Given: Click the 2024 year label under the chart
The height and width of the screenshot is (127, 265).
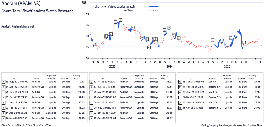Looking at the screenshot, I should click(170, 66).
